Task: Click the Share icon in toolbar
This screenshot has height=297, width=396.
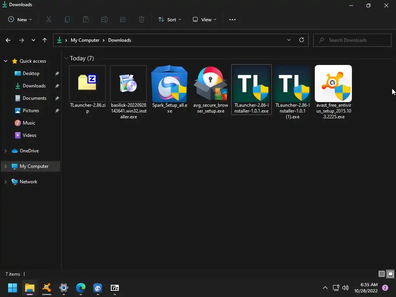Action: [x=123, y=19]
